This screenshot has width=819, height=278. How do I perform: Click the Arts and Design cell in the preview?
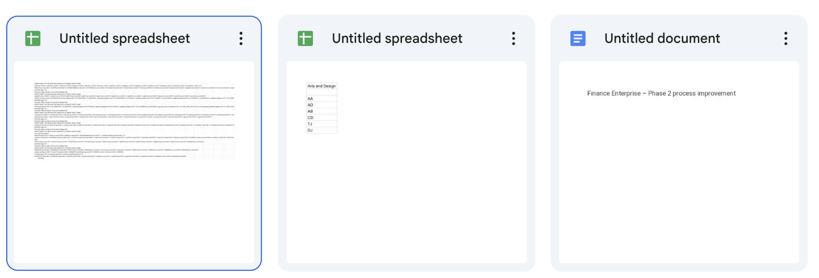click(321, 85)
